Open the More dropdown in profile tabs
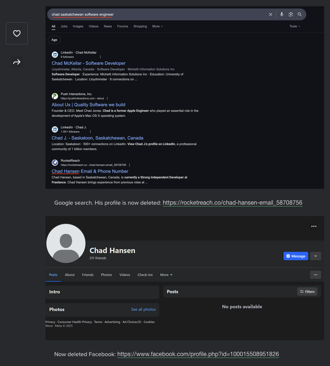 [166, 275]
